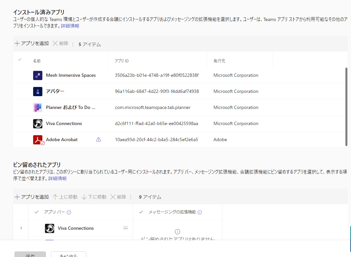
Task: Click app ID 10aea93d-20cf-44c2-b4a5-284c5ef2e6a5
Action: (157, 140)
